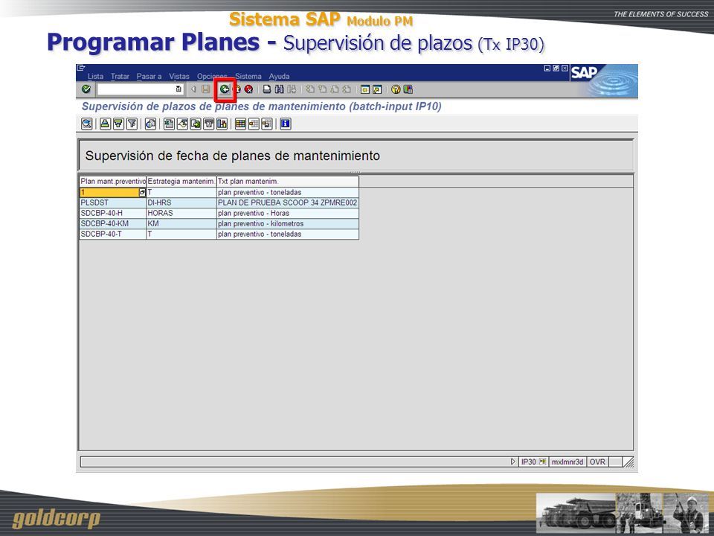Expand status bar with triangle near IP30
The height and width of the screenshot is (536, 714).
[x=512, y=462]
